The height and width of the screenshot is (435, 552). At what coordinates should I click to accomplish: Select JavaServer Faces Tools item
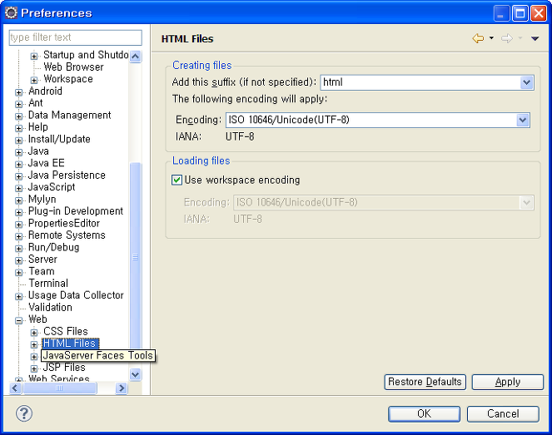[x=98, y=355]
